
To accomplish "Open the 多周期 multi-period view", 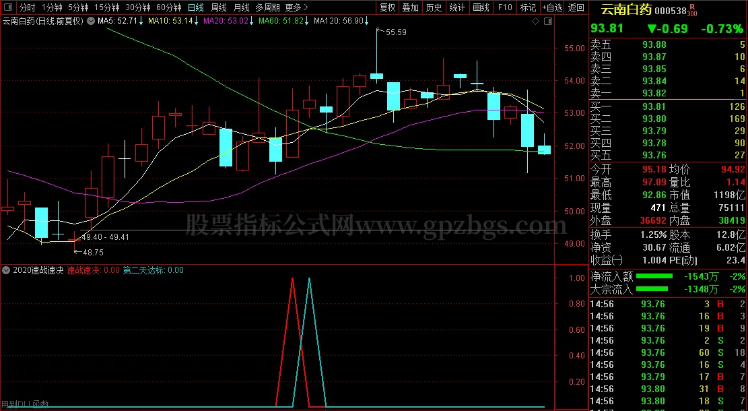I will pyautogui.click(x=267, y=7).
